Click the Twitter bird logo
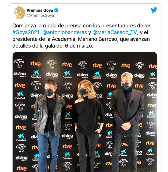 click(x=154, y=10)
